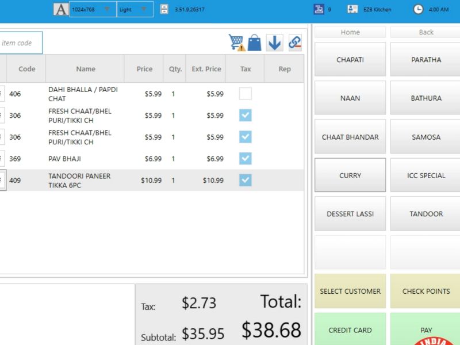This screenshot has height=345, width=460.
Task: Click SELECT CUSTOMER button
Action: click(350, 291)
